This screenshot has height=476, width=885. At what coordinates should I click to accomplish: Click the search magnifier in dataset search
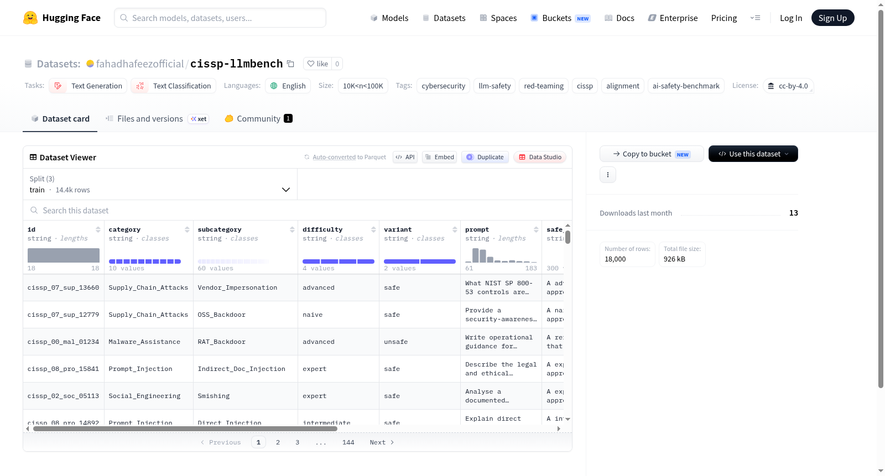click(34, 211)
